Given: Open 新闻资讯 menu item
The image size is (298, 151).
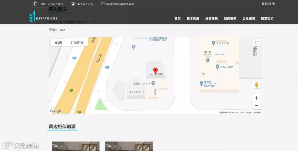Looking at the screenshot, I should tap(230, 18).
